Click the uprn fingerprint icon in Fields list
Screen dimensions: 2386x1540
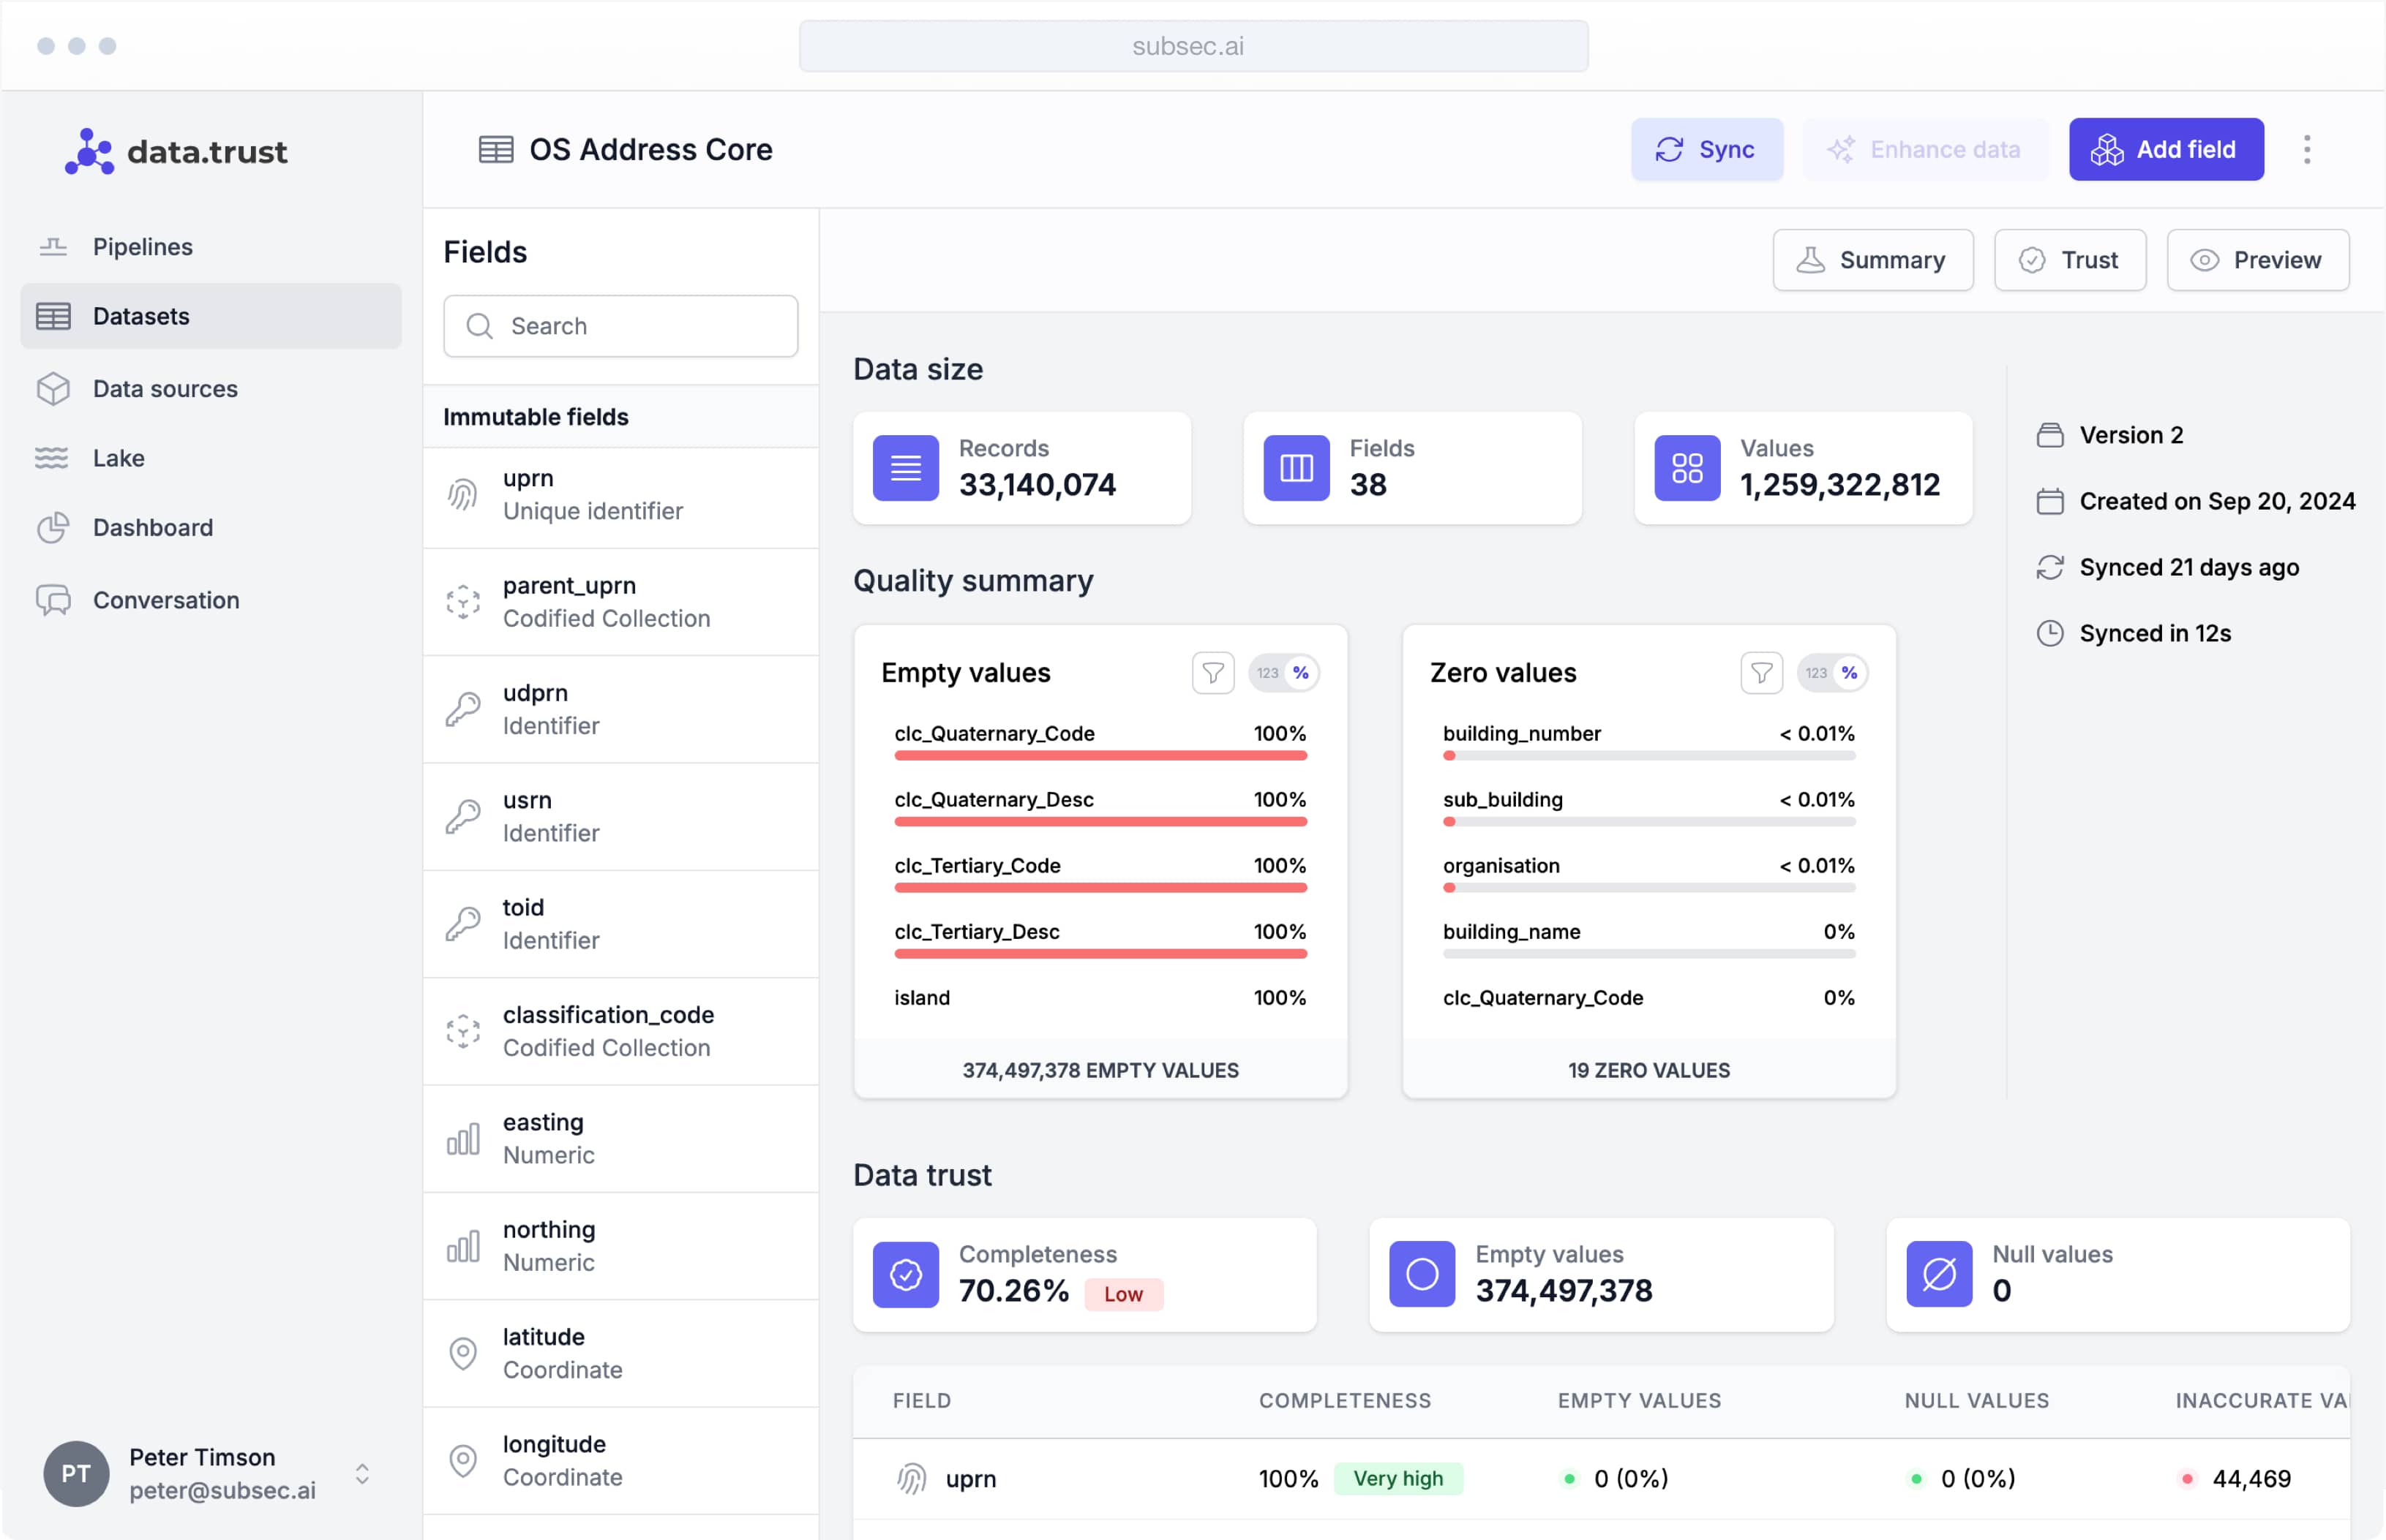(463, 495)
